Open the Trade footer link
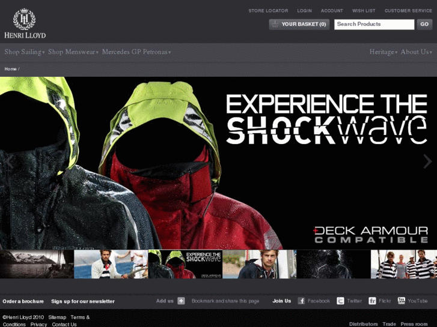 point(389,324)
